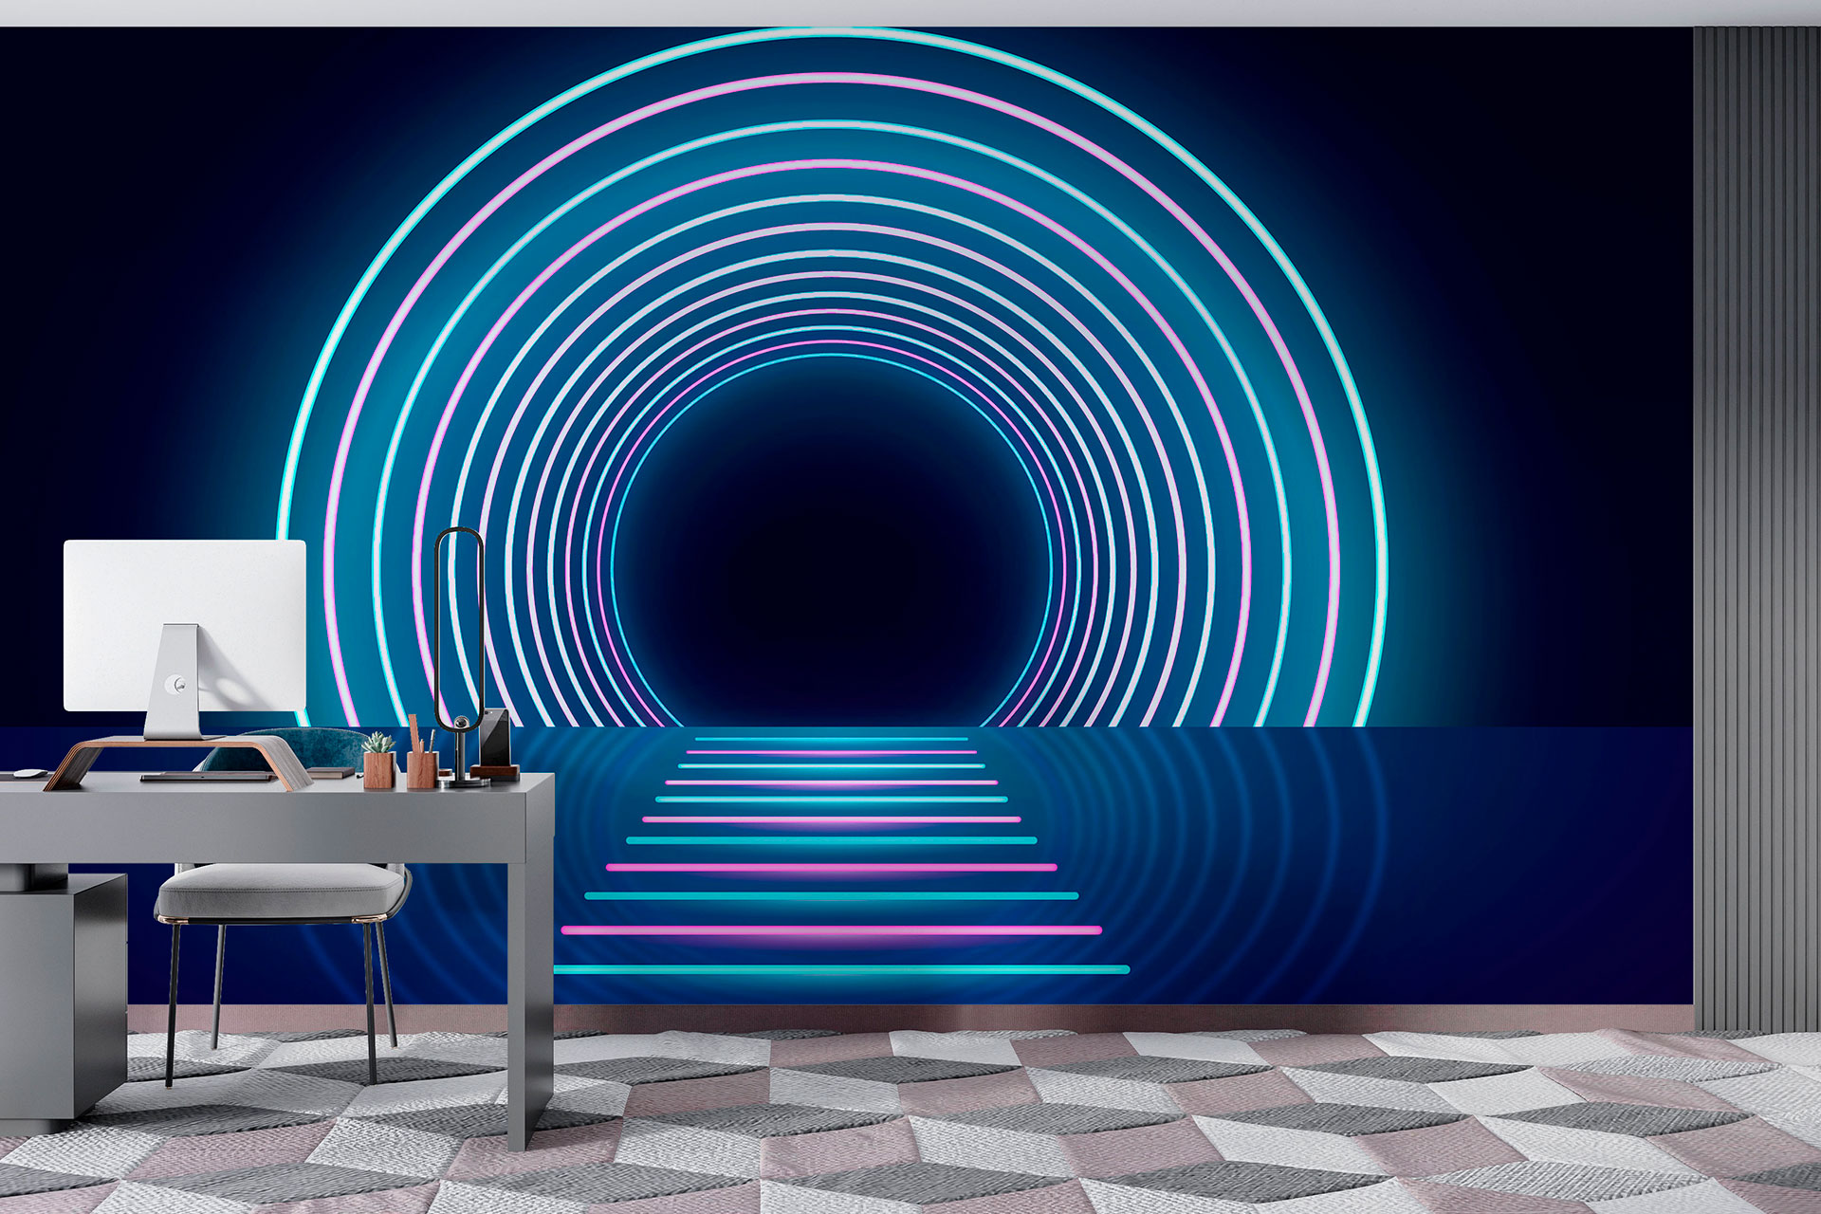
Task: Click the bottom cyan neon floor stripe
Action: (841, 969)
